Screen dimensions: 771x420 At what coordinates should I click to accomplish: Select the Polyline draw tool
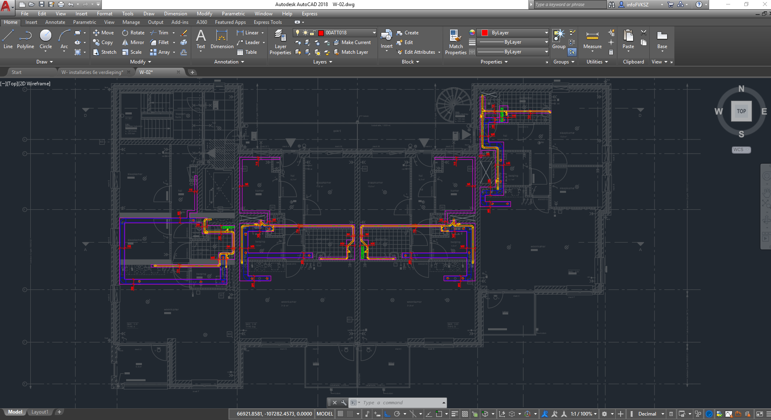coord(25,40)
